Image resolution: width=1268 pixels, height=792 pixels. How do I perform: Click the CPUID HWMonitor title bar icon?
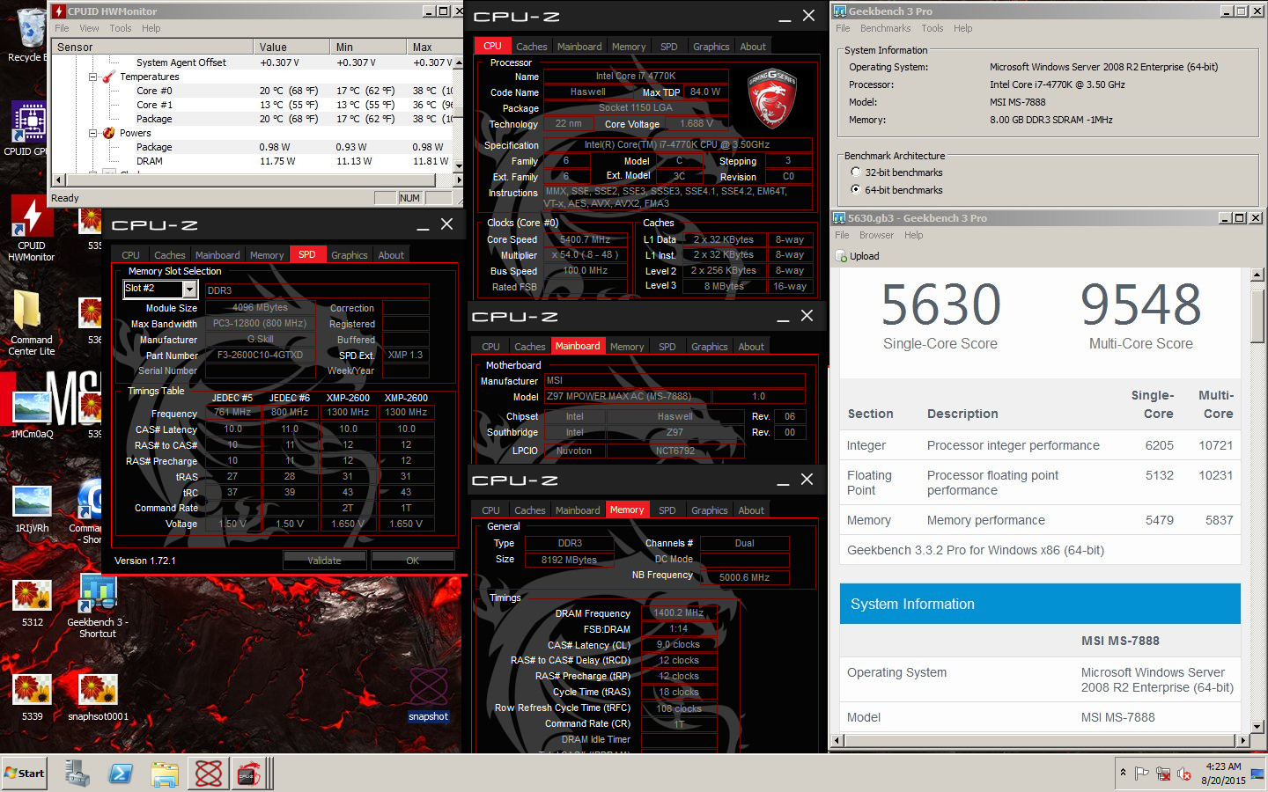pos(59,11)
